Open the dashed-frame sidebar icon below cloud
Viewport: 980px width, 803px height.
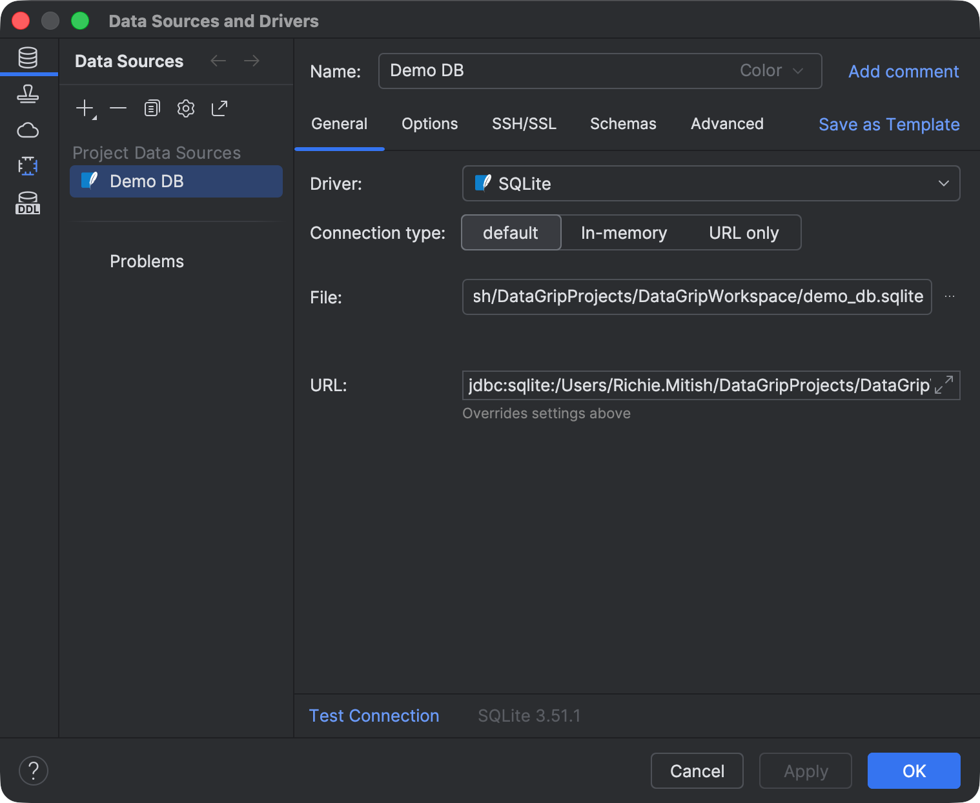[x=28, y=166]
